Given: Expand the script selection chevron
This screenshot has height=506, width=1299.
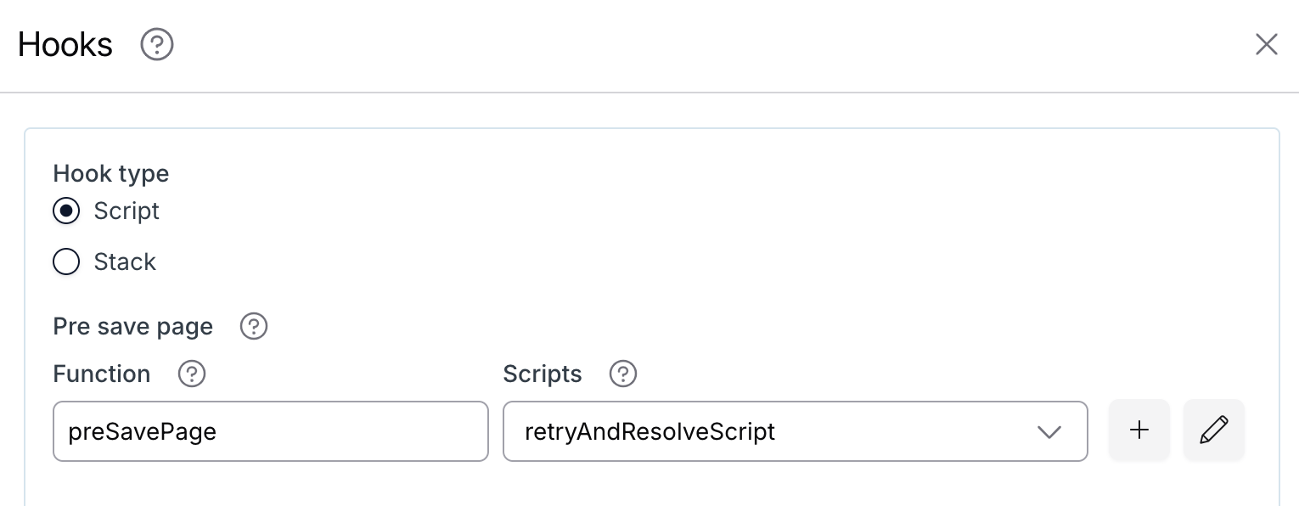Looking at the screenshot, I should (1049, 431).
